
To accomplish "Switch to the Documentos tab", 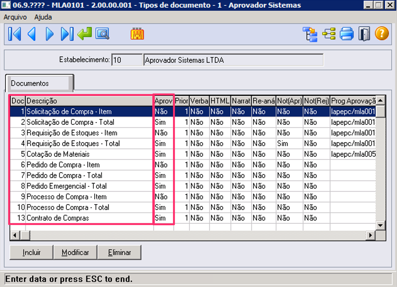I will point(39,83).
